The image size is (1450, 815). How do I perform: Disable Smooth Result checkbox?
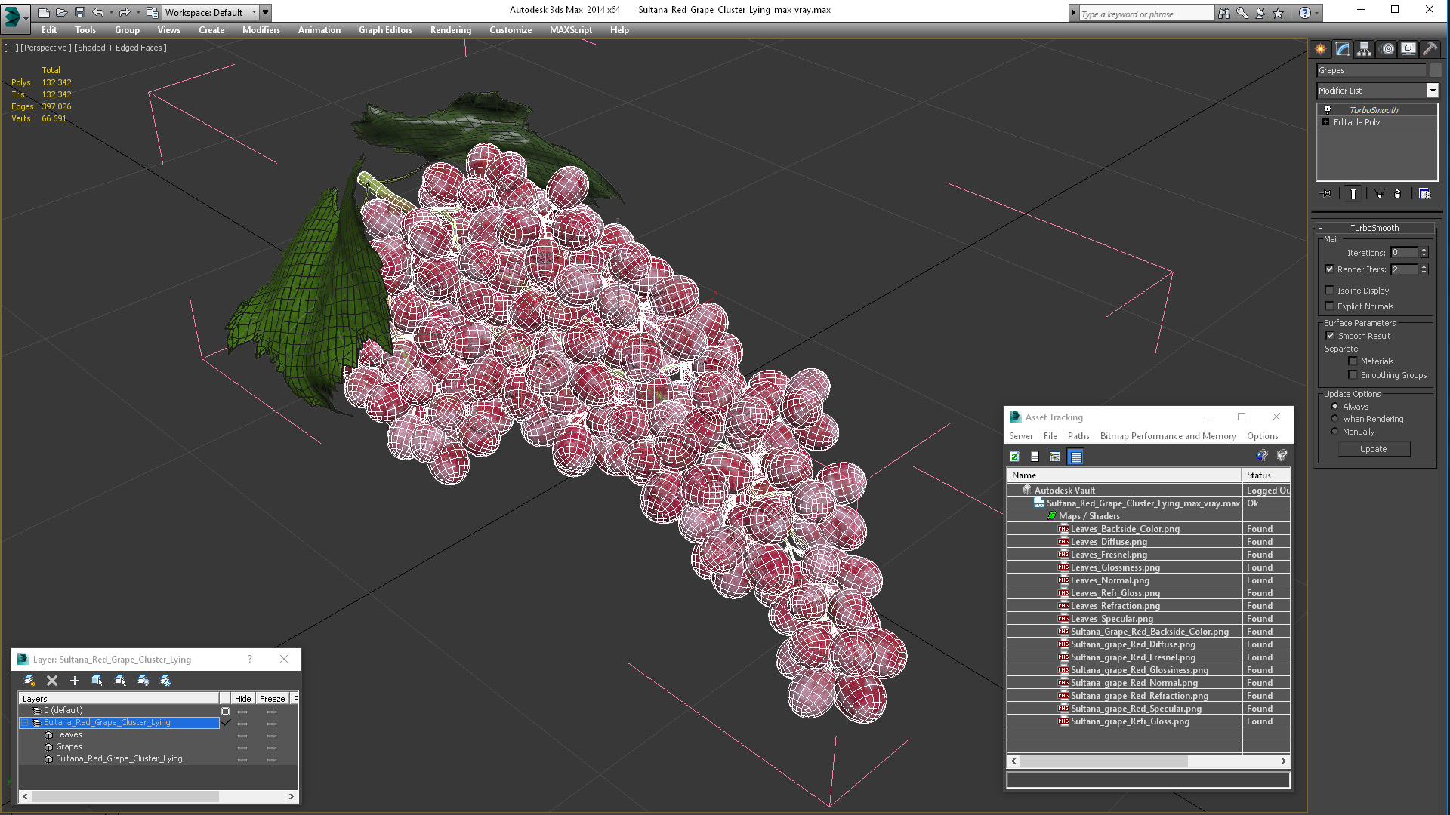(1330, 336)
